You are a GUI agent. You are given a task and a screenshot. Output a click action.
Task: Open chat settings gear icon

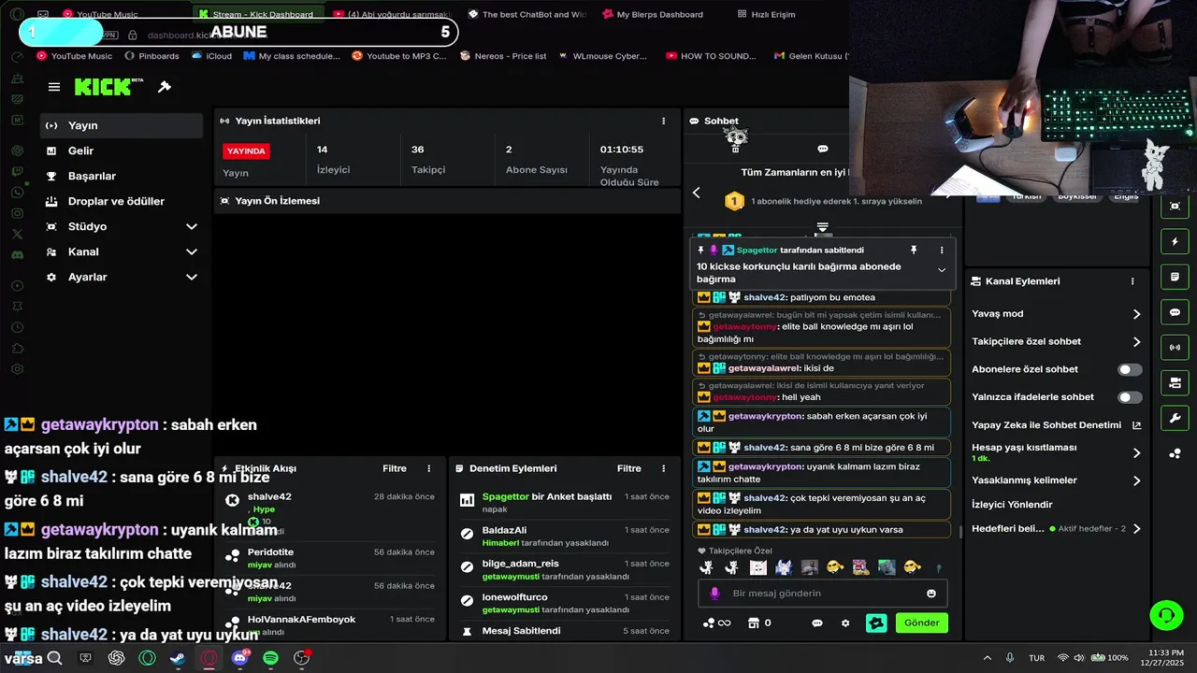coord(845,623)
